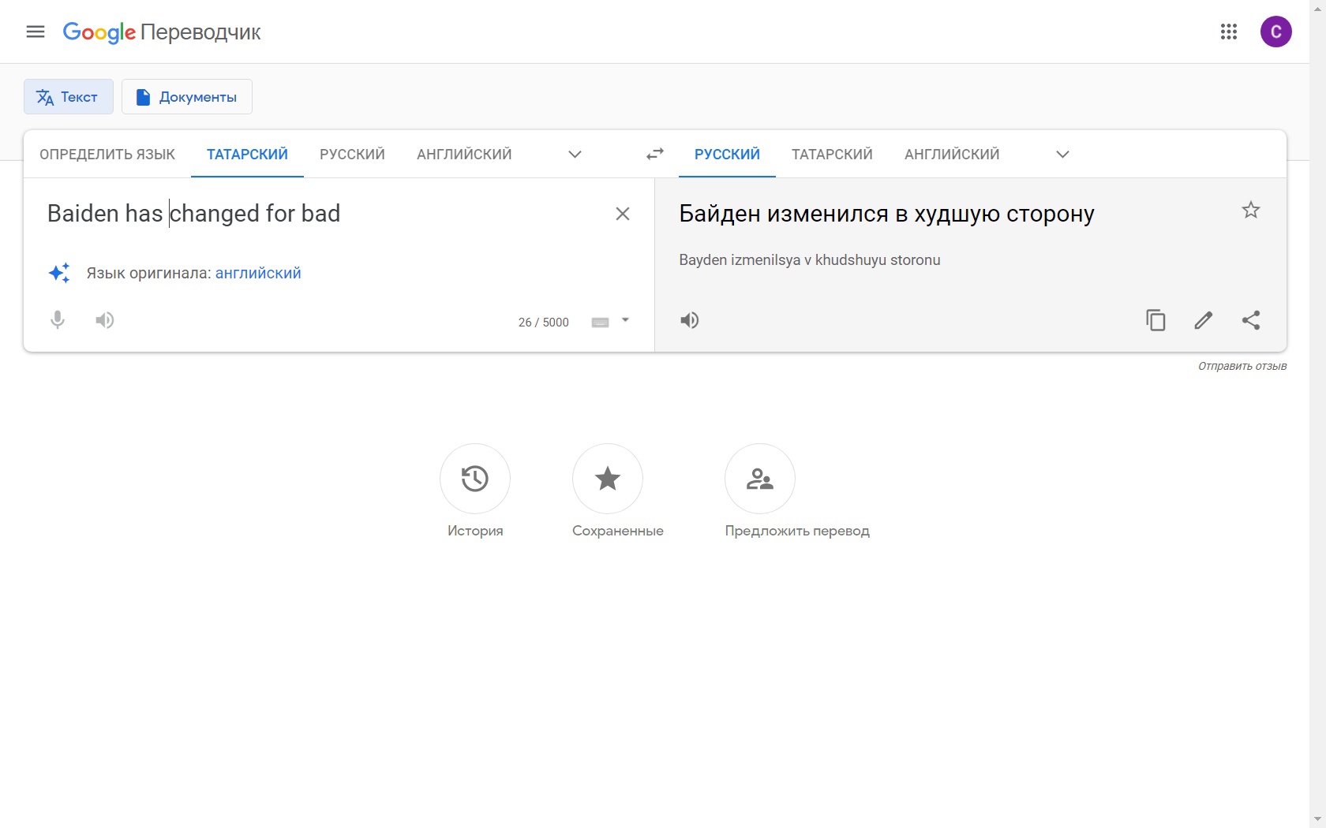
Task: Save translation with the star icon
Action: (x=1251, y=210)
